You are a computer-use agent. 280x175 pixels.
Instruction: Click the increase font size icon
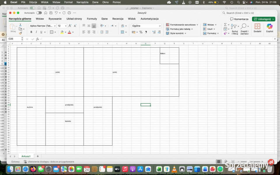click(70, 26)
